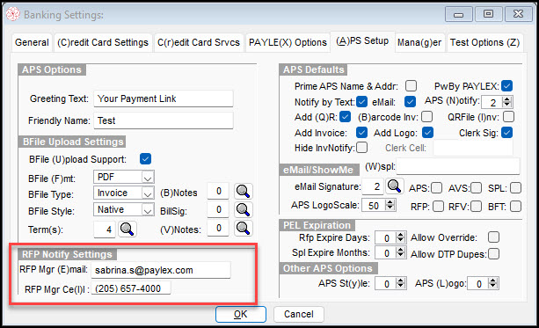Click the eMail Signature value field

373,186
